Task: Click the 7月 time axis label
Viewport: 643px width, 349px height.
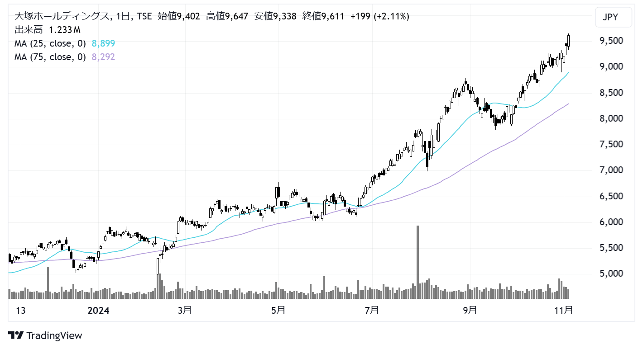Action: pyautogui.click(x=371, y=311)
